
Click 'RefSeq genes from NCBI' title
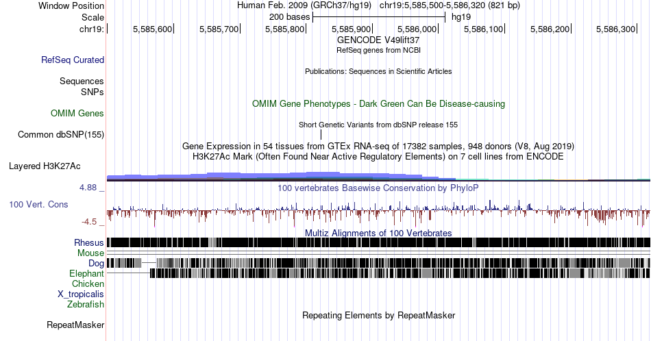(378, 50)
